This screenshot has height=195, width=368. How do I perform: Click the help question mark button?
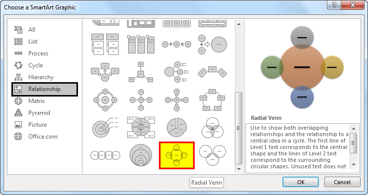pyautogui.click(x=334, y=5)
